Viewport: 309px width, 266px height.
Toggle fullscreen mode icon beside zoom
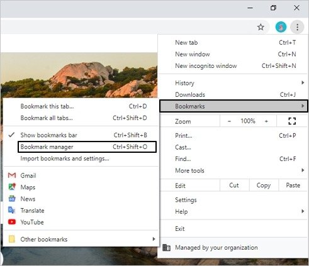[292, 121]
